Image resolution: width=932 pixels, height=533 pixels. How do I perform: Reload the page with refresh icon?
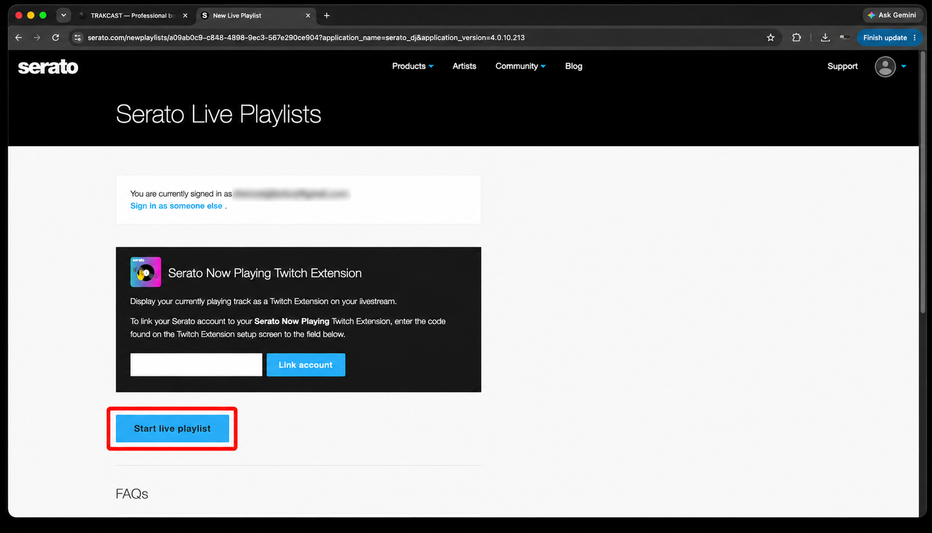(x=55, y=37)
